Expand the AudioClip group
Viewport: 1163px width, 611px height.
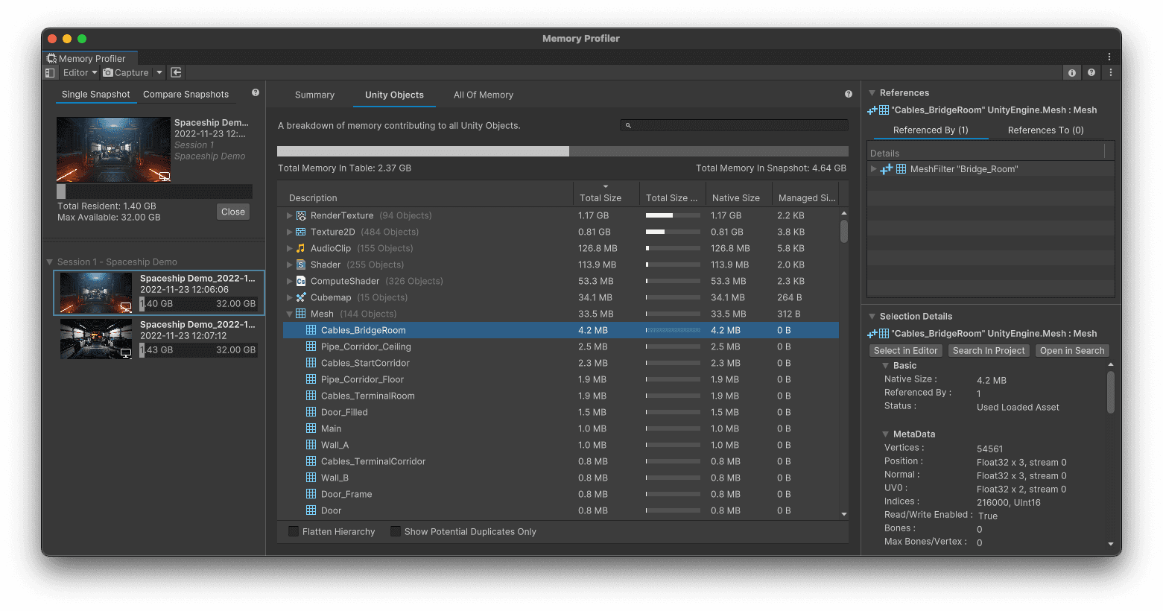pos(290,248)
